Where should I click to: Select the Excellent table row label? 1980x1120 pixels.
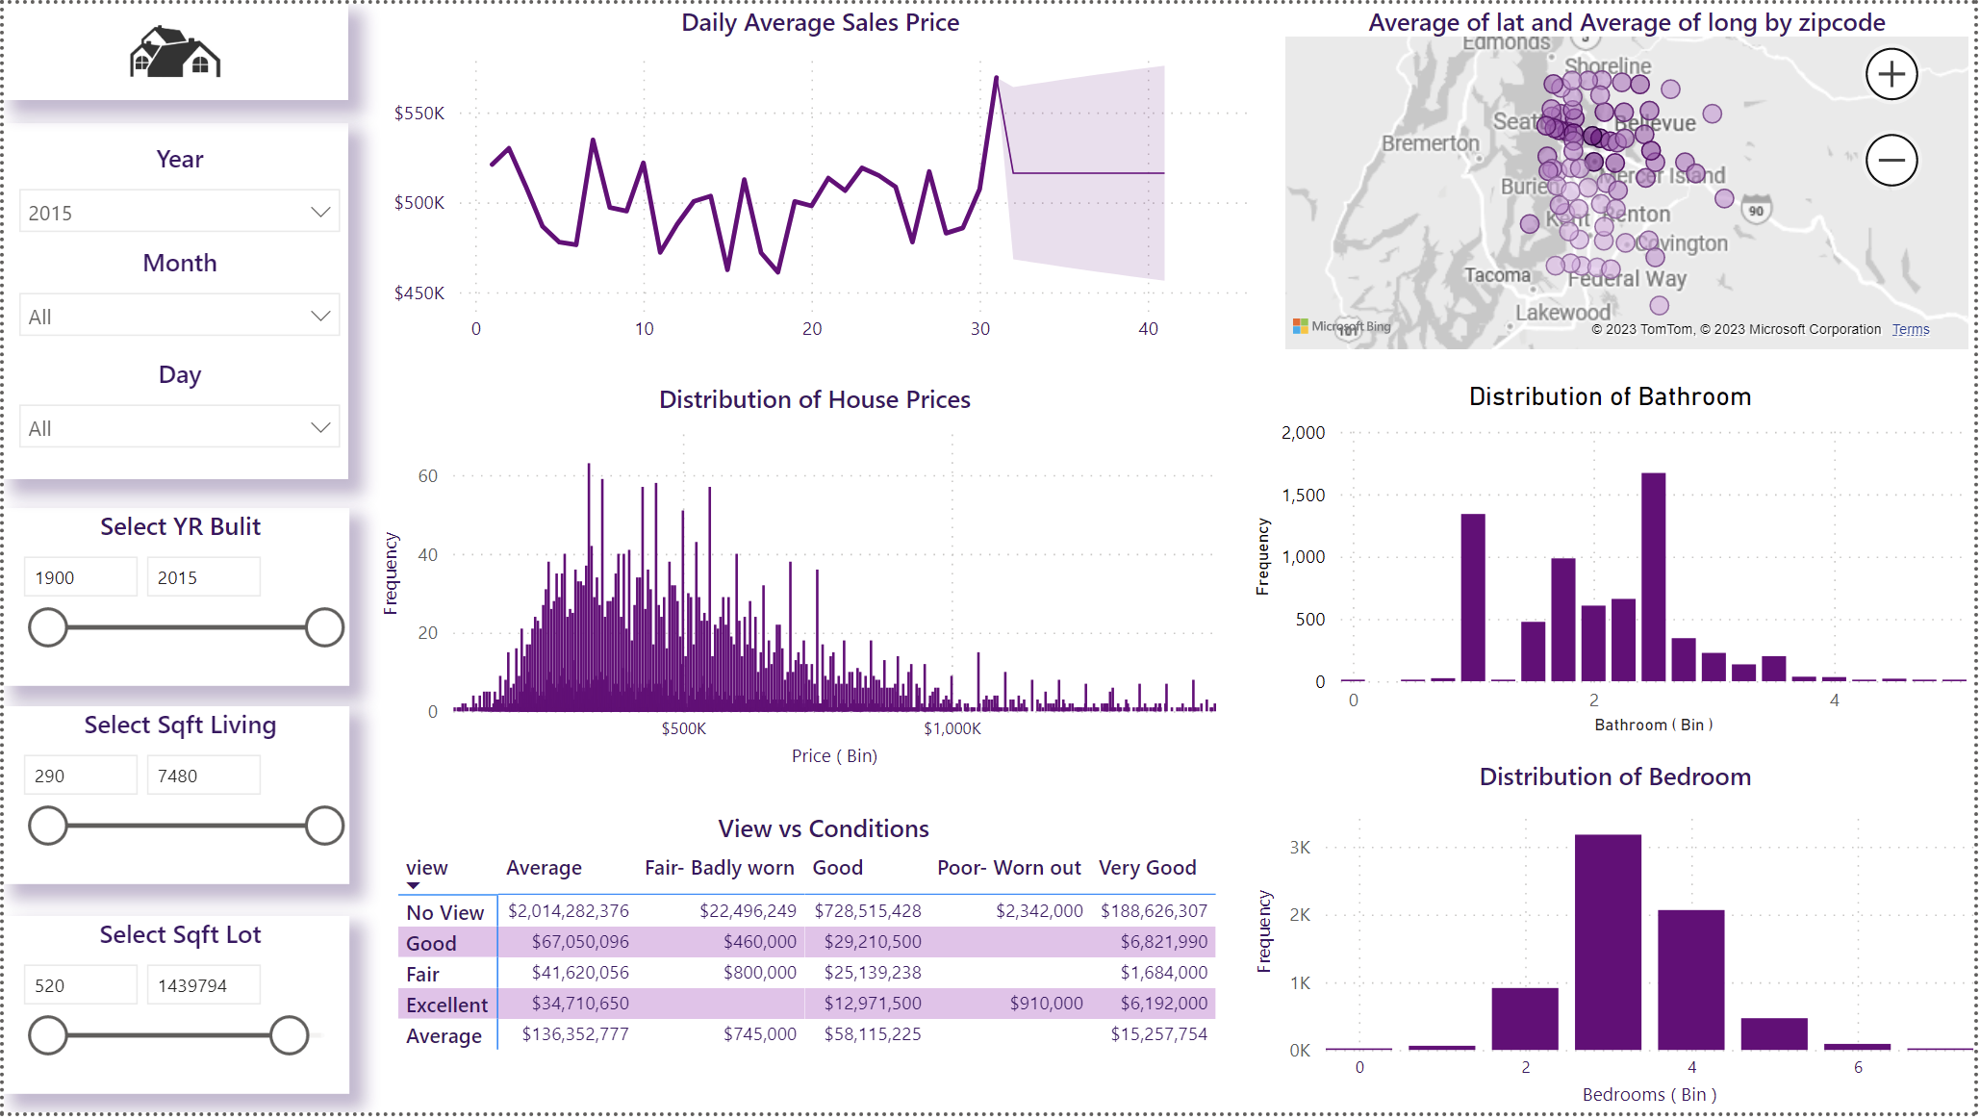[446, 1005]
